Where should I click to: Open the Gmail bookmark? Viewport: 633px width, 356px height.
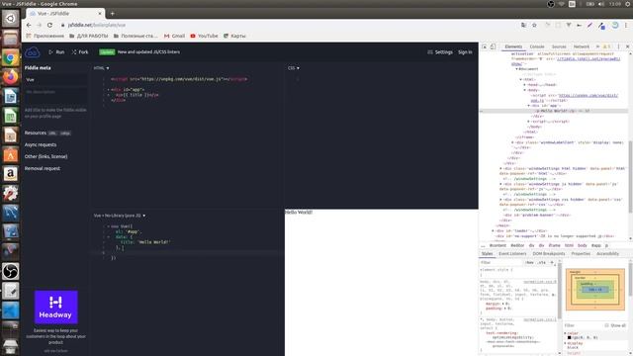(174, 36)
